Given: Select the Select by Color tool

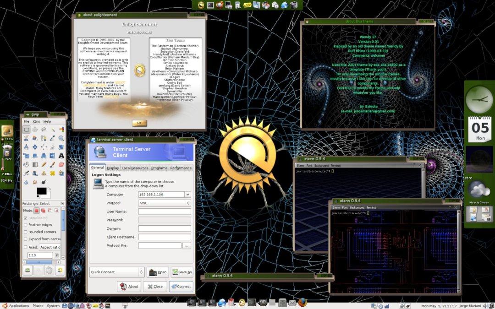Looking at the screenshot, I should point(61,130).
